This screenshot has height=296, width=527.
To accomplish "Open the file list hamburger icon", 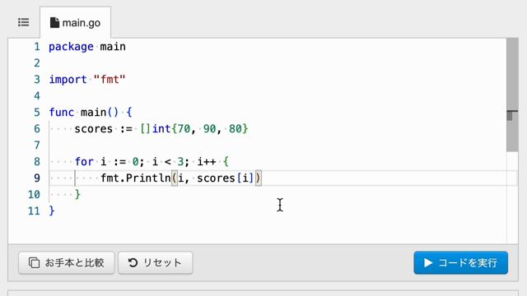I will click(x=24, y=22).
